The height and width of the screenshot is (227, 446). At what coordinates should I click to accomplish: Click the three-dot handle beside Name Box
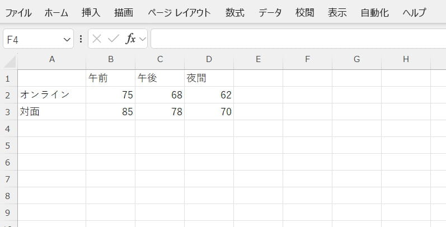tap(81, 39)
